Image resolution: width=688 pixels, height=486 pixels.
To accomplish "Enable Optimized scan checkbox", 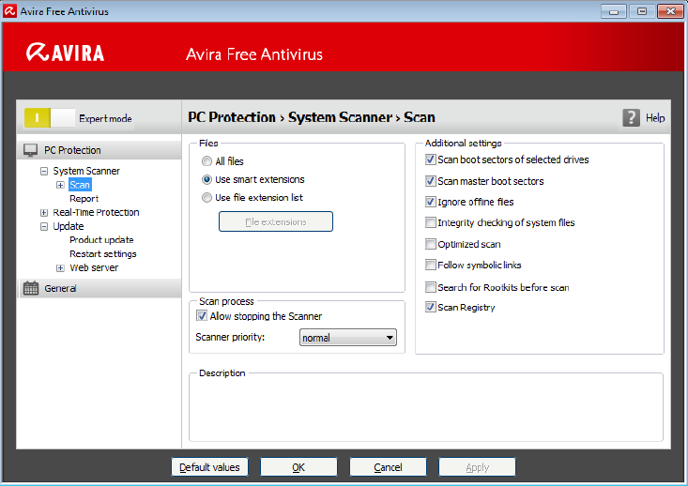I will (431, 244).
